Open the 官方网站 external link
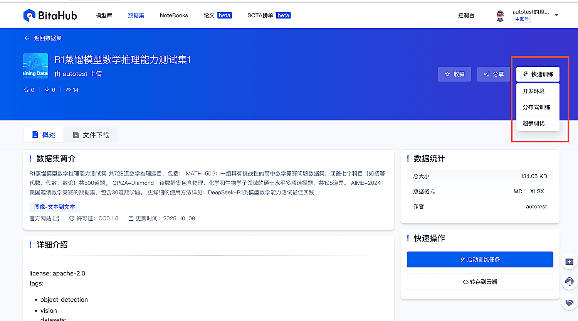The image size is (578, 321). pos(44,218)
